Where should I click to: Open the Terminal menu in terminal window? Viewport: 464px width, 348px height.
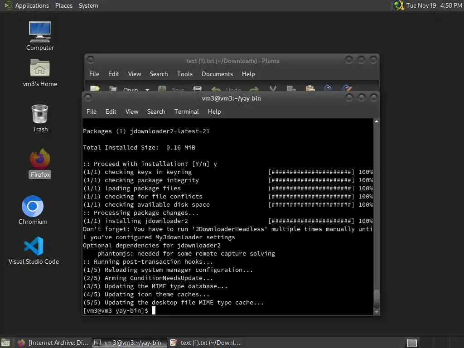pyautogui.click(x=186, y=111)
